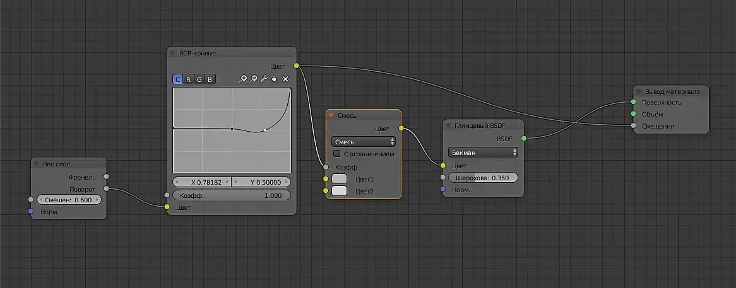Decrease Смешен value with left arrow
736x288 pixels.
[x=40, y=200]
